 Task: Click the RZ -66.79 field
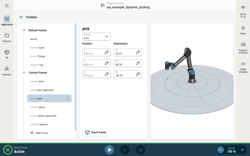(128, 74)
